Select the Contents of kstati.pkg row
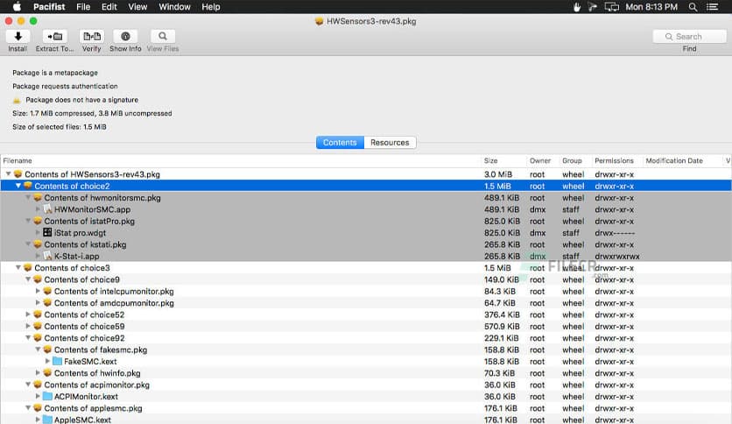Image resolution: width=732 pixels, height=424 pixels. 366,244
